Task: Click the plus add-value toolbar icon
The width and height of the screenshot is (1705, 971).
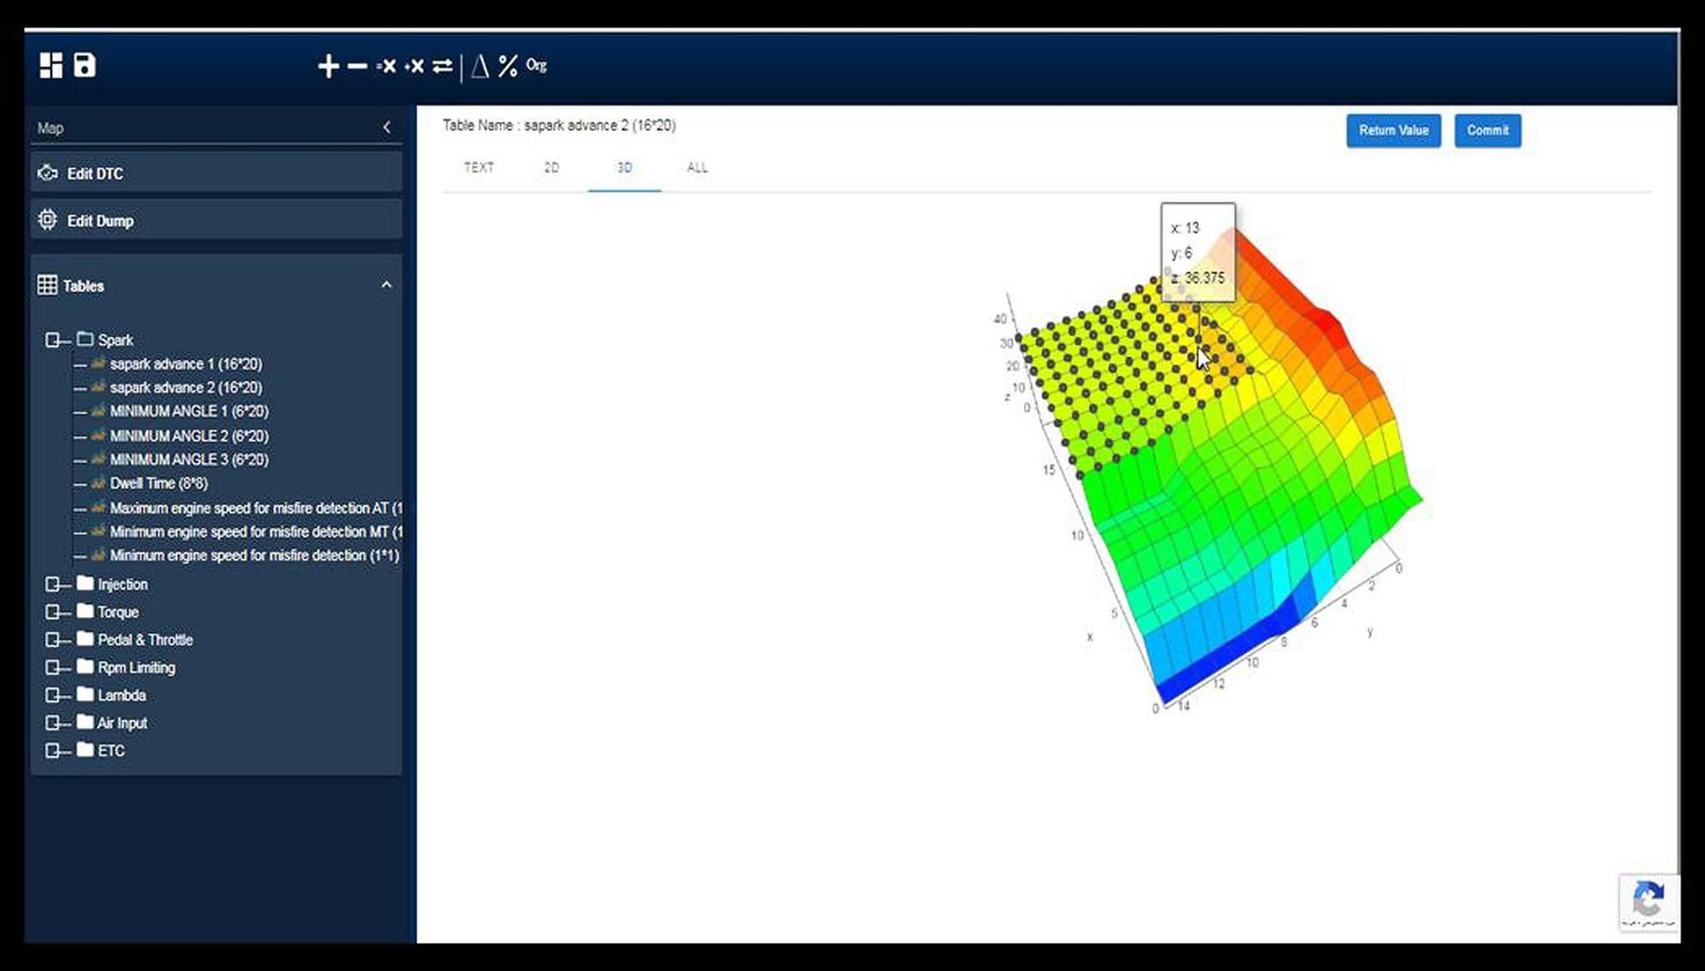Action: (x=328, y=66)
